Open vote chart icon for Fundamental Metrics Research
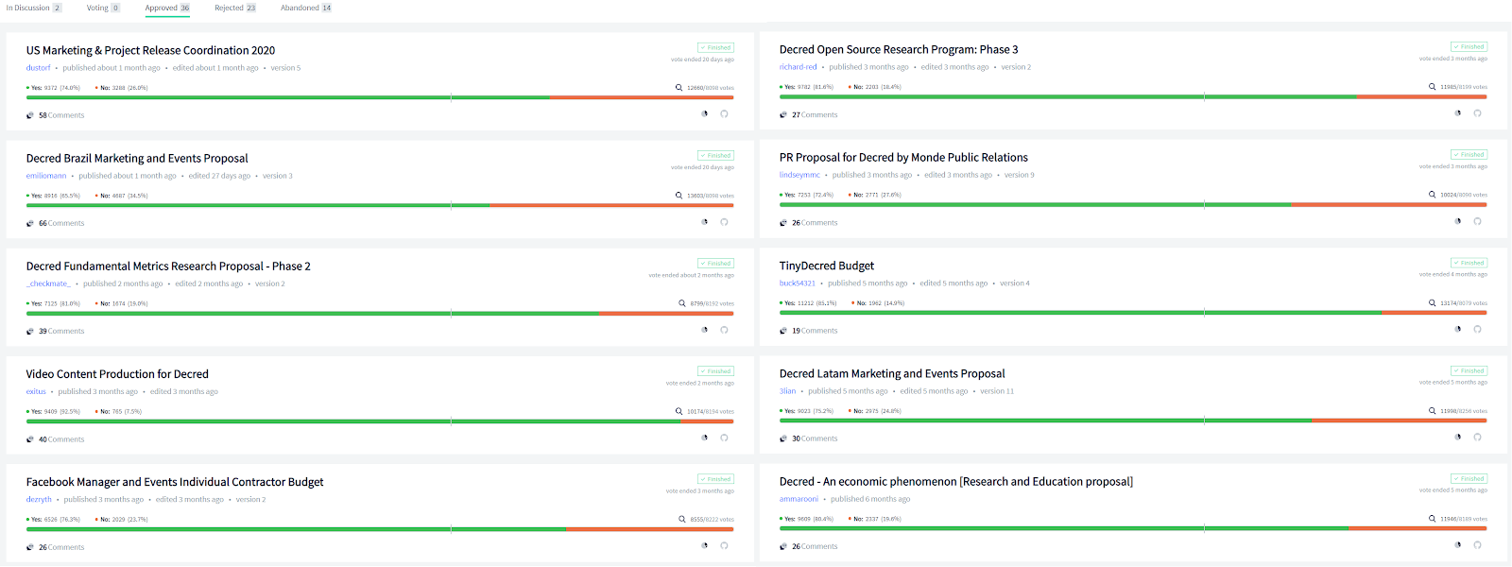Viewport: 1512px width, 567px height. [x=705, y=330]
